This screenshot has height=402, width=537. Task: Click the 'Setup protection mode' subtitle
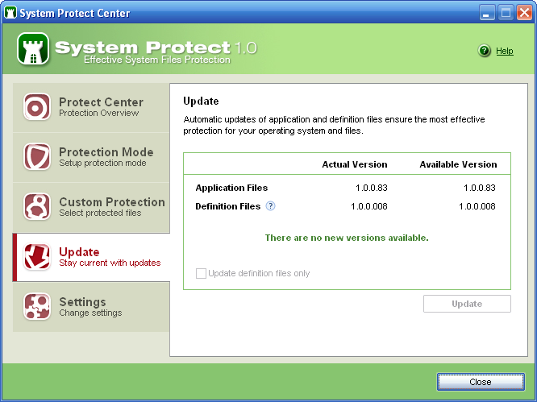(102, 163)
